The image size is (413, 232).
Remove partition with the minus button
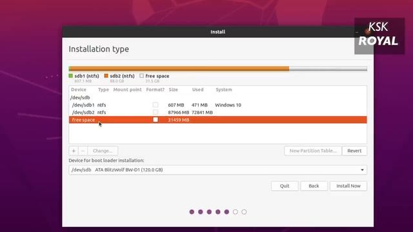point(83,151)
